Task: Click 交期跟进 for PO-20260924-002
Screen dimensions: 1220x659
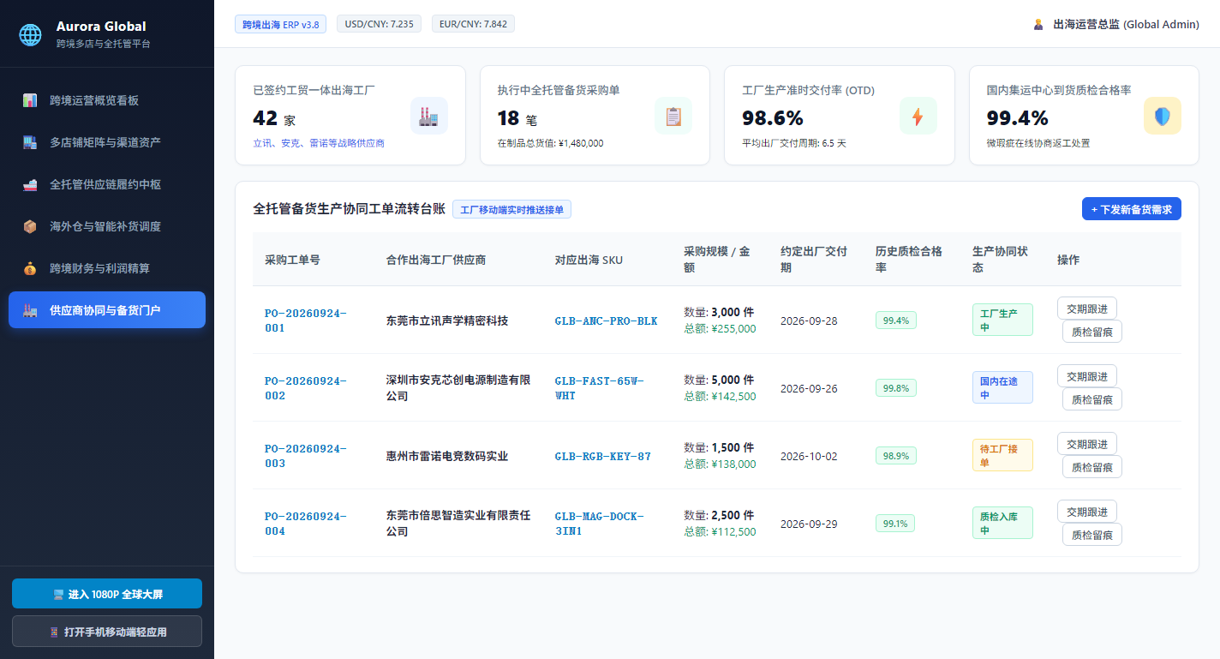Action: pos(1087,376)
